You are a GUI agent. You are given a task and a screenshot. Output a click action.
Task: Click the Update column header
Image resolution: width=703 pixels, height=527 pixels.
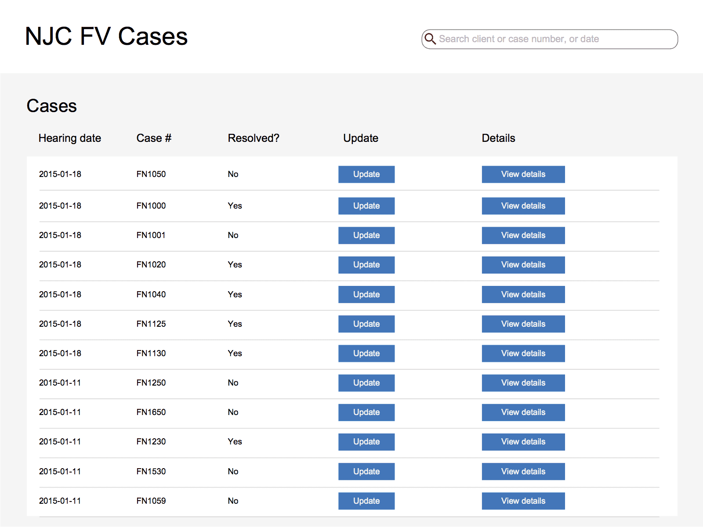coord(361,138)
